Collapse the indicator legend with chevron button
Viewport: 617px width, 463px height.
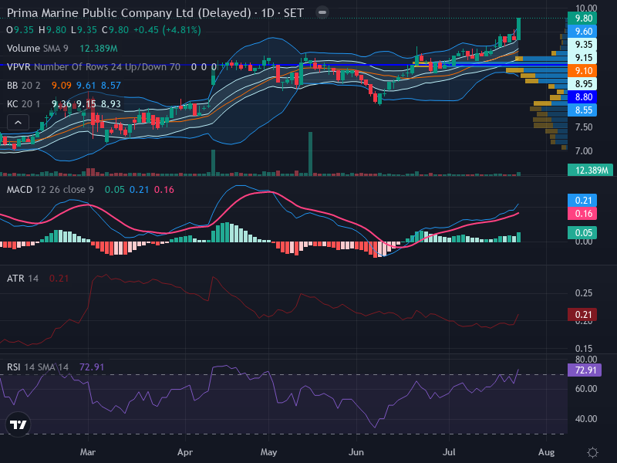point(18,123)
